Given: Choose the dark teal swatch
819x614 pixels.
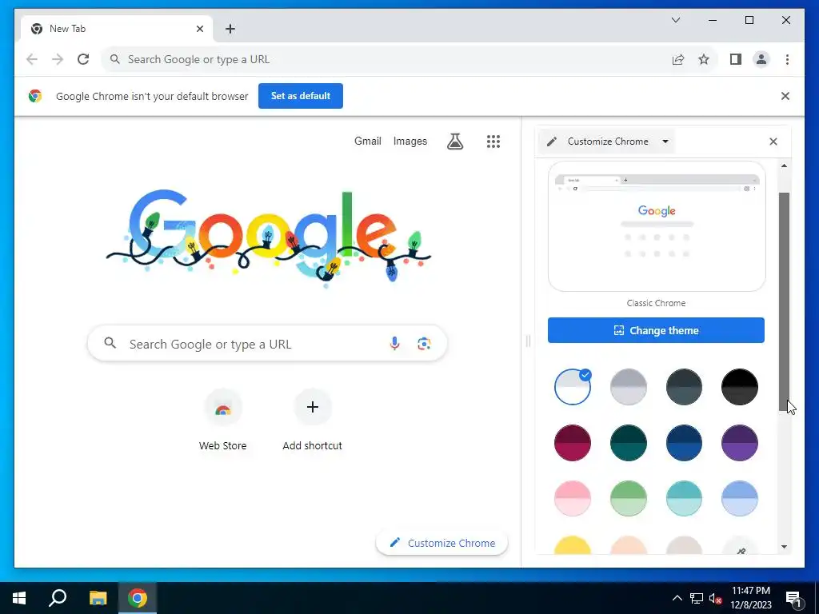Looking at the screenshot, I should 629,443.
